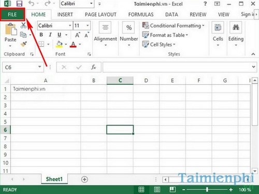Open quick access toolbar Calibri dropdown
This screenshot has width=259, height=194.
pos(91,4)
